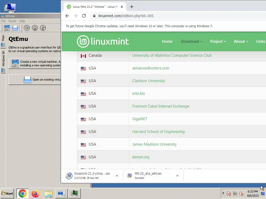266x199 pixels.
Task: Open the QtEmu Help menu
Action: click(22, 21)
